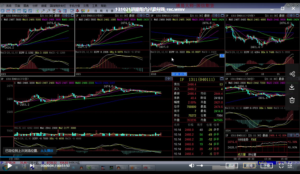Click the F10 info toolbar icon
Image resolution: width=300 pixels, height=174 pixels.
pyautogui.click(x=30, y=11)
